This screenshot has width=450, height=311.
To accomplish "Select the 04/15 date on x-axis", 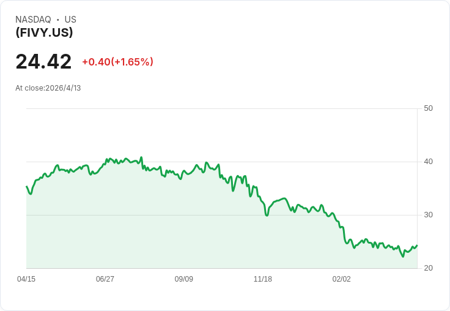I will (26, 279).
